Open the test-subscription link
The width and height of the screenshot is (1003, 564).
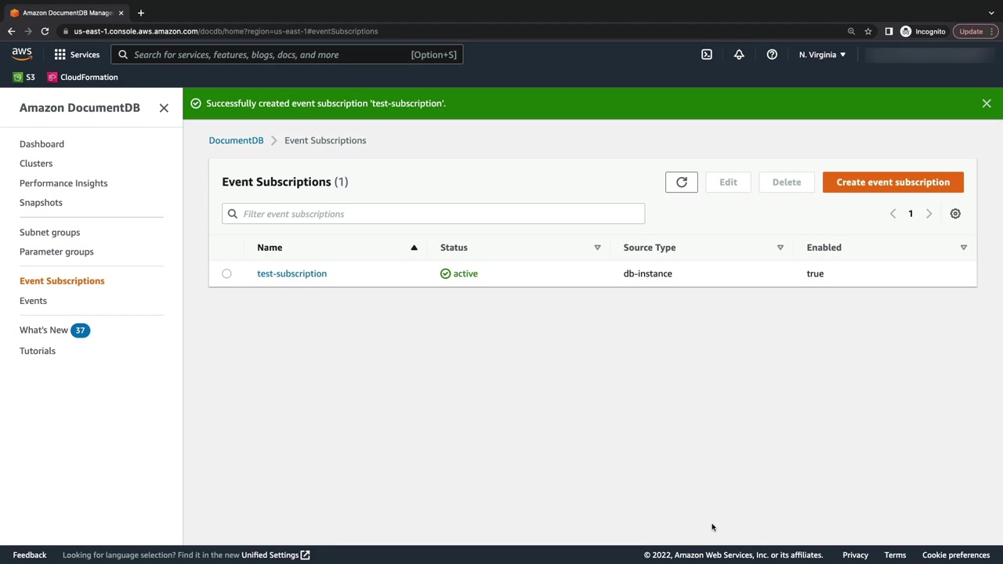tap(291, 274)
